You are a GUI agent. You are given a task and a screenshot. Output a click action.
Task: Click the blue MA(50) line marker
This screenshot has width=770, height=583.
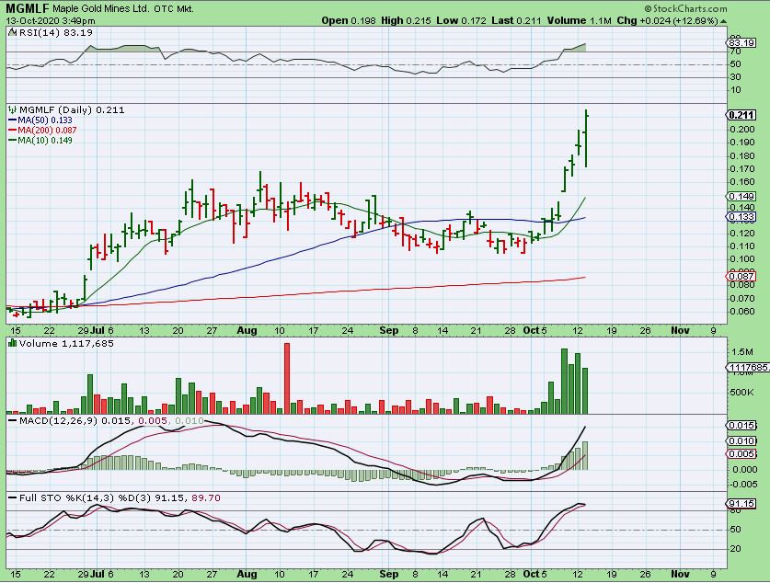tap(12, 120)
